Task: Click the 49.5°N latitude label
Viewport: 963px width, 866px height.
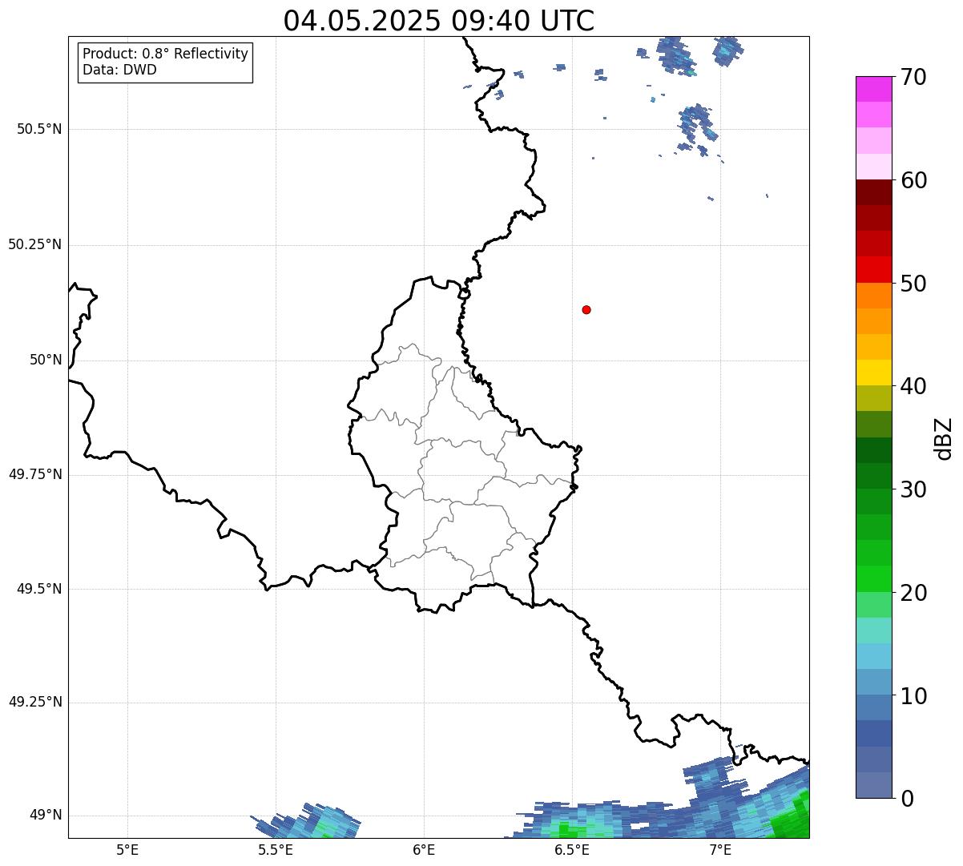Action: (39, 589)
